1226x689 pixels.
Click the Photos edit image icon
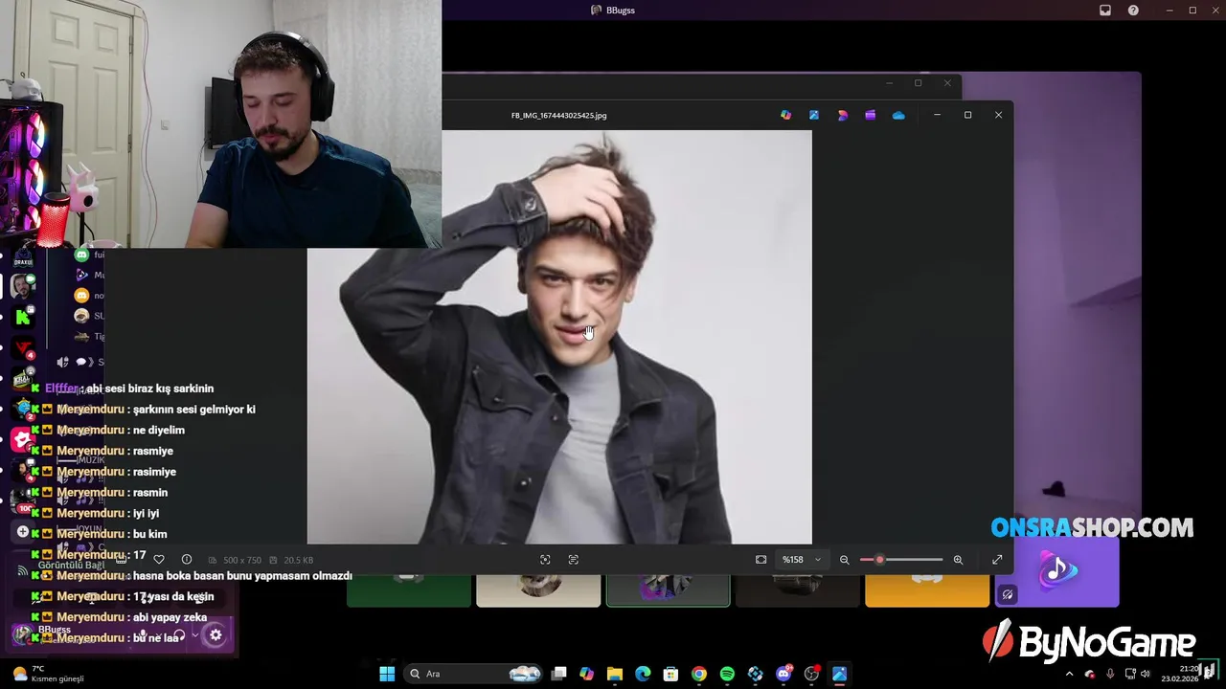[x=813, y=115]
